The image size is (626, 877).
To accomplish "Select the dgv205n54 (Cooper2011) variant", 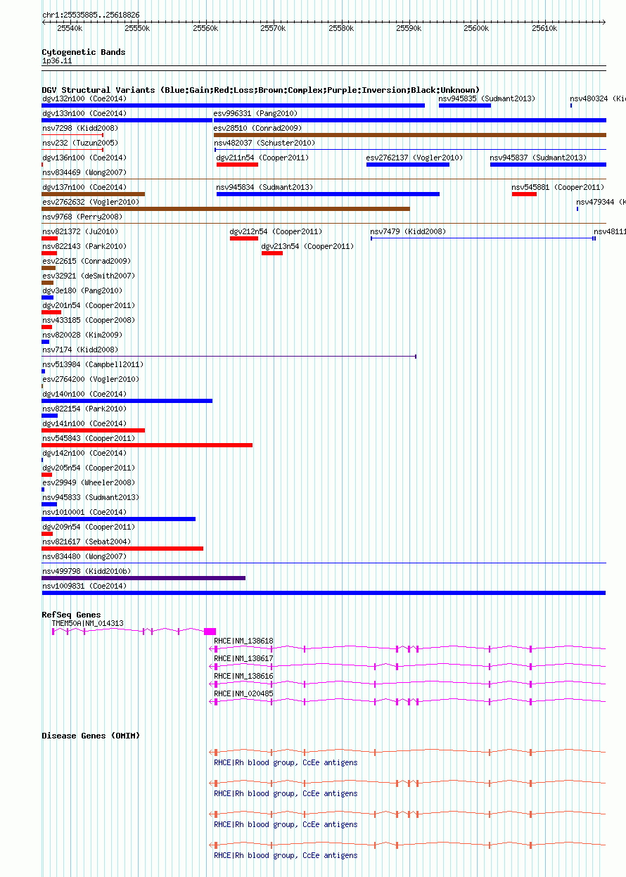I will 47,475.
